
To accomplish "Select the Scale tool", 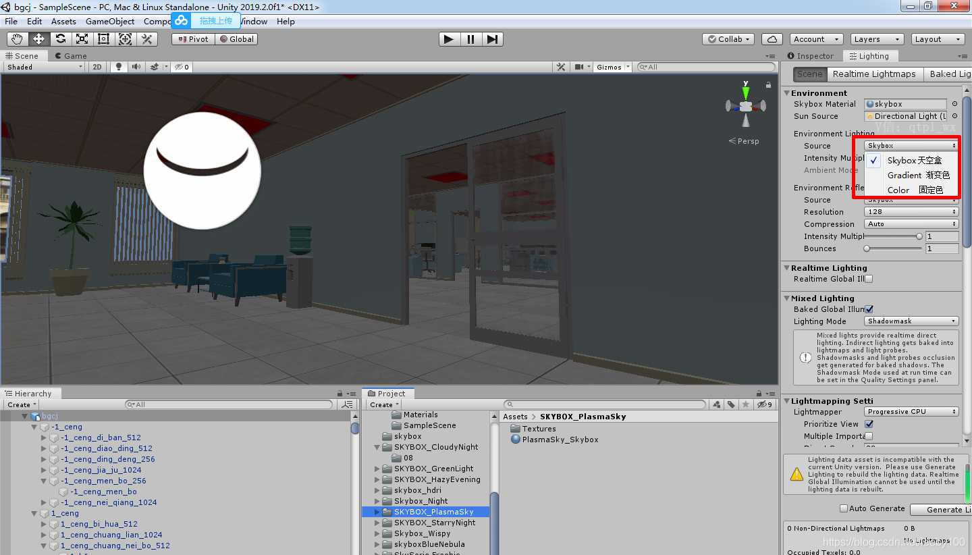I will pyautogui.click(x=82, y=39).
